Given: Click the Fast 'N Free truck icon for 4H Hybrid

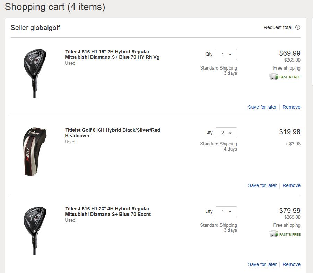Looking at the screenshot, I should (274, 234).
